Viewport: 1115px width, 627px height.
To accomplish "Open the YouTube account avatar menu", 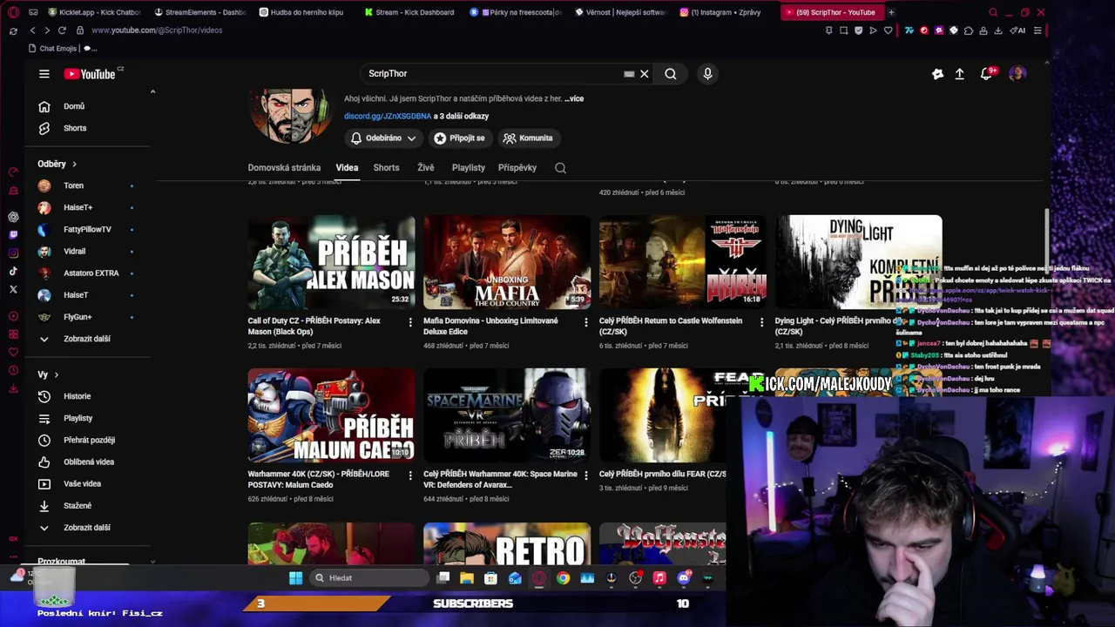I will click(x=1017, y=74).
